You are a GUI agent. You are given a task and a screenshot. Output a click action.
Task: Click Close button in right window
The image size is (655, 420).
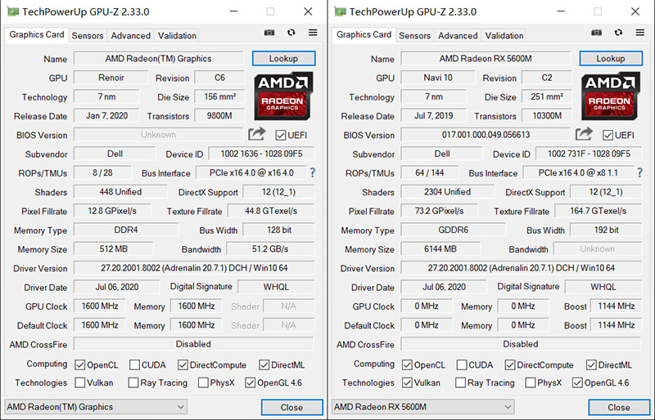619,407
